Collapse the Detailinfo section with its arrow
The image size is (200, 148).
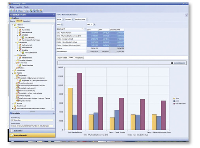point(54,113)
